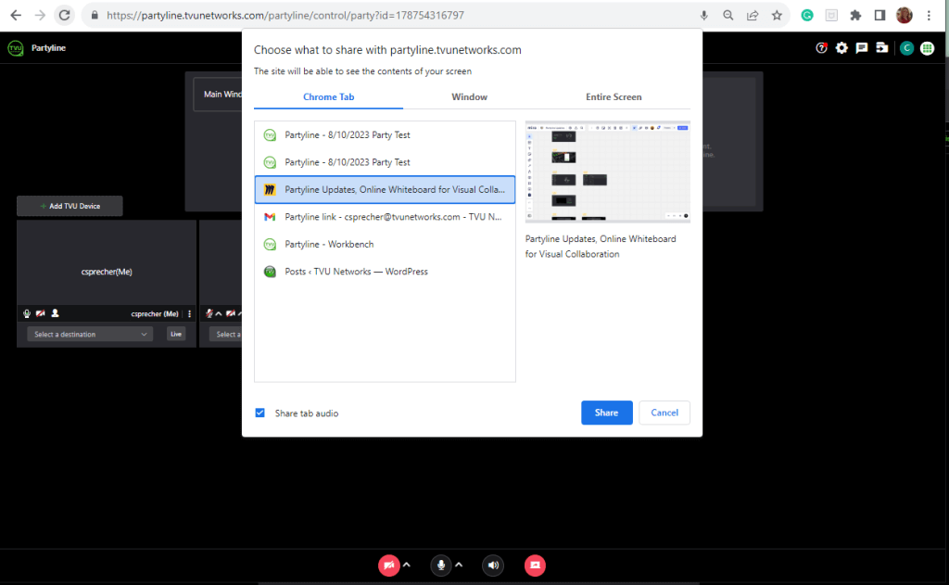The image size is (949, 585).
Task: Open Select a destination dropdown under csprecher
Action: tap(90, 335)
